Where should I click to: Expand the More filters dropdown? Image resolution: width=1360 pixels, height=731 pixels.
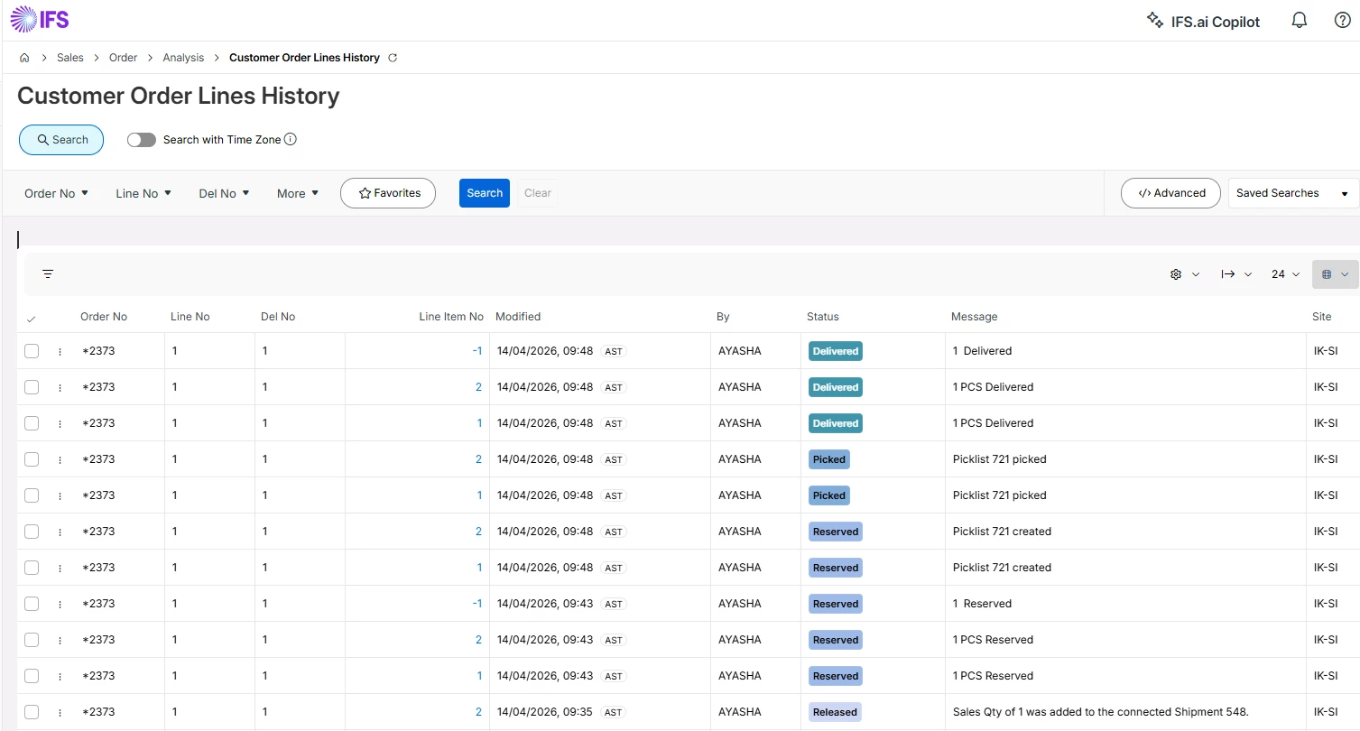297,193
